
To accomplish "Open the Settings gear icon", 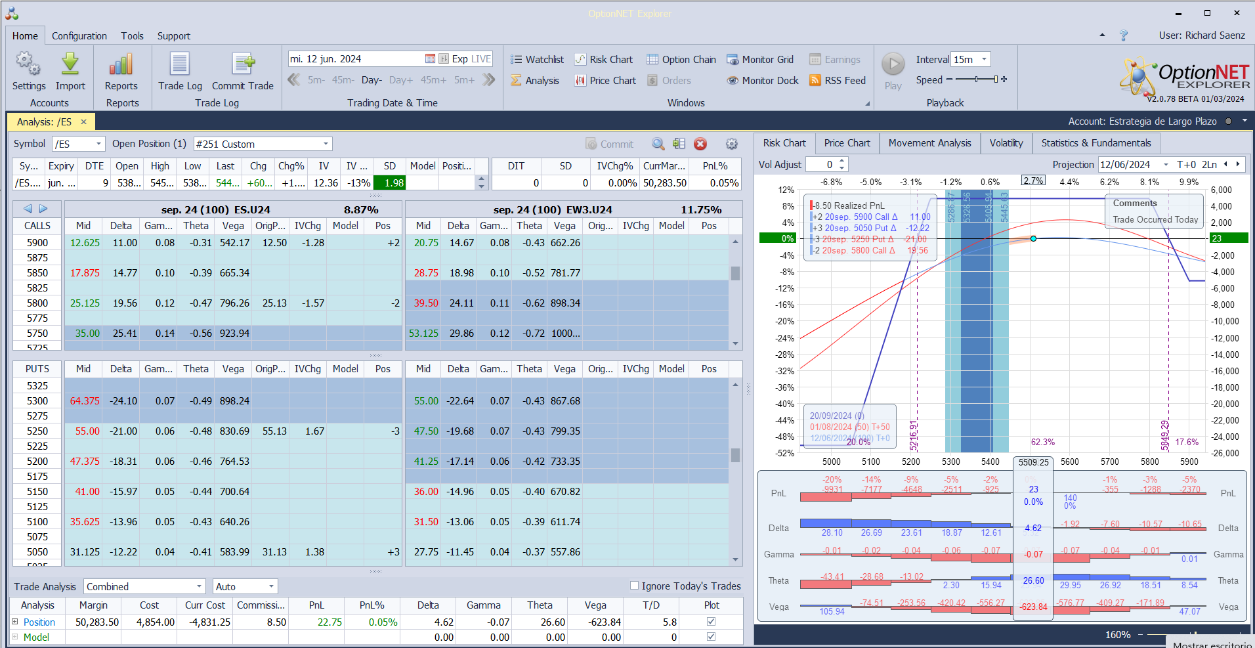I will (28, 64).
